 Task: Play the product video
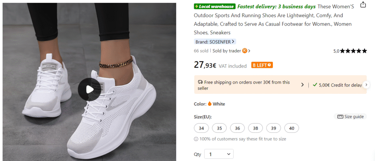(89, 89)
